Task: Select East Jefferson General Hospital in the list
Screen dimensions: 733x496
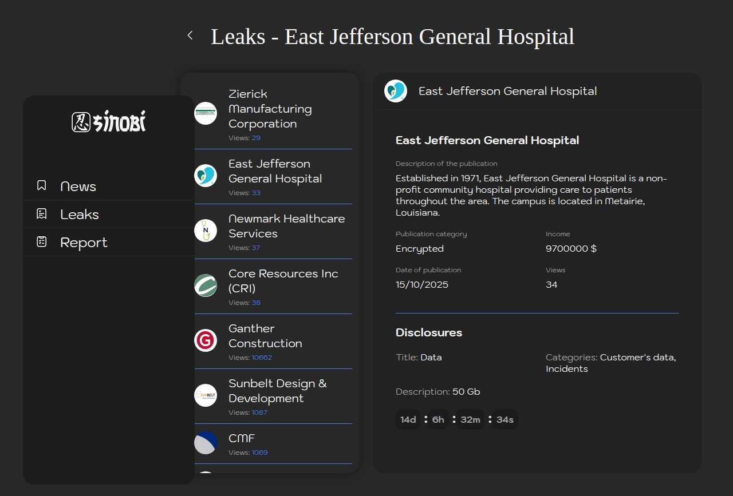Action: 275,171
